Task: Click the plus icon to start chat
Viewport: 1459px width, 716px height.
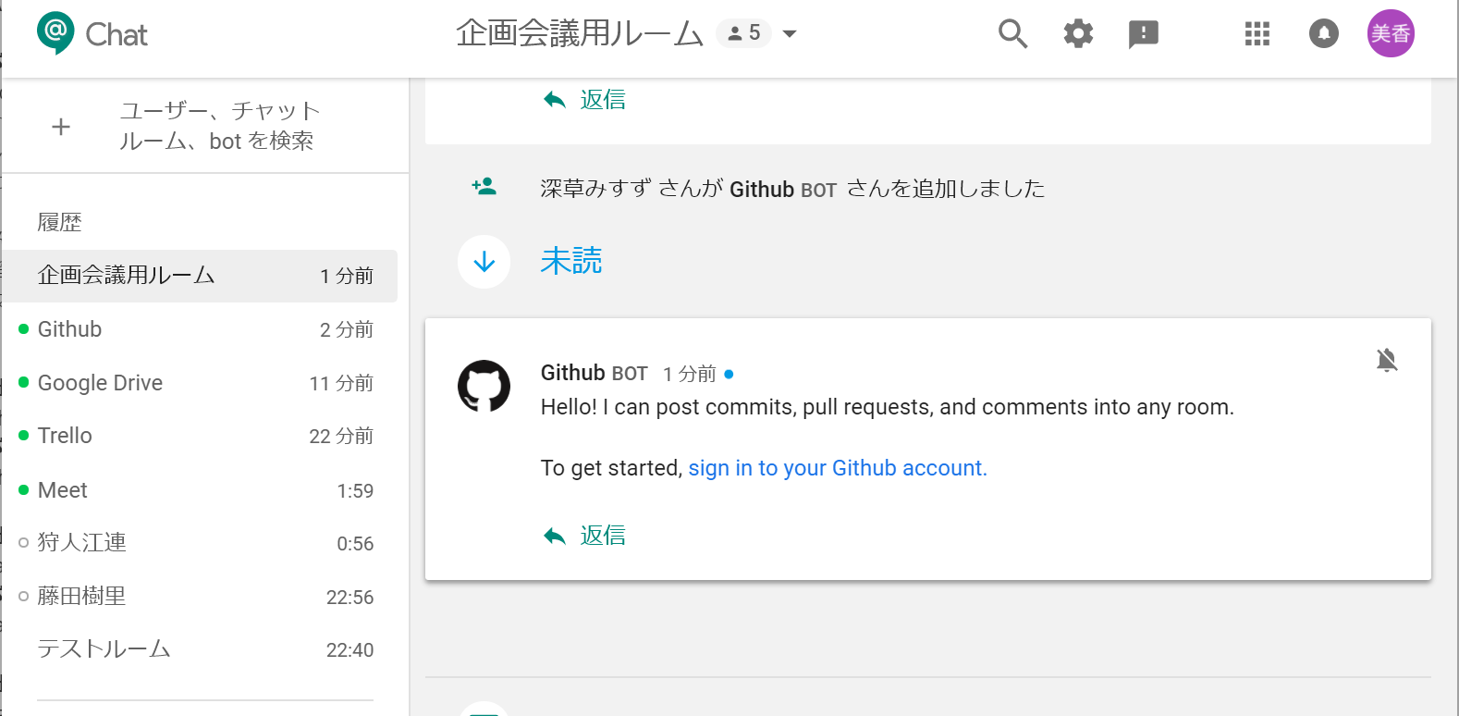Action: tap(61, 127)
